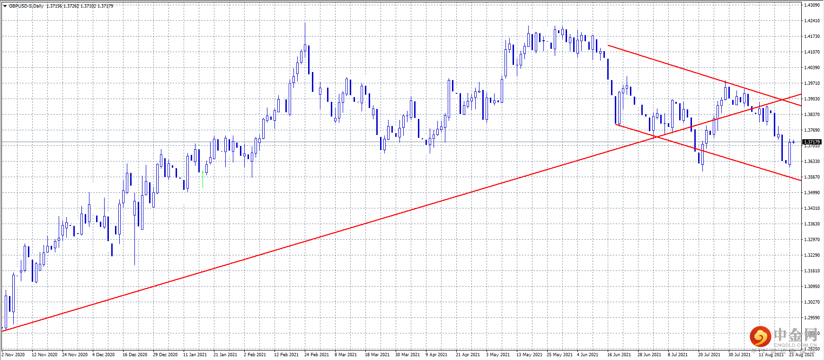The height and width of the screenshot is (360, 824).
Task: Click the OHLC values beside chart title
Action: pyautogui.click(x=80, y=6)
